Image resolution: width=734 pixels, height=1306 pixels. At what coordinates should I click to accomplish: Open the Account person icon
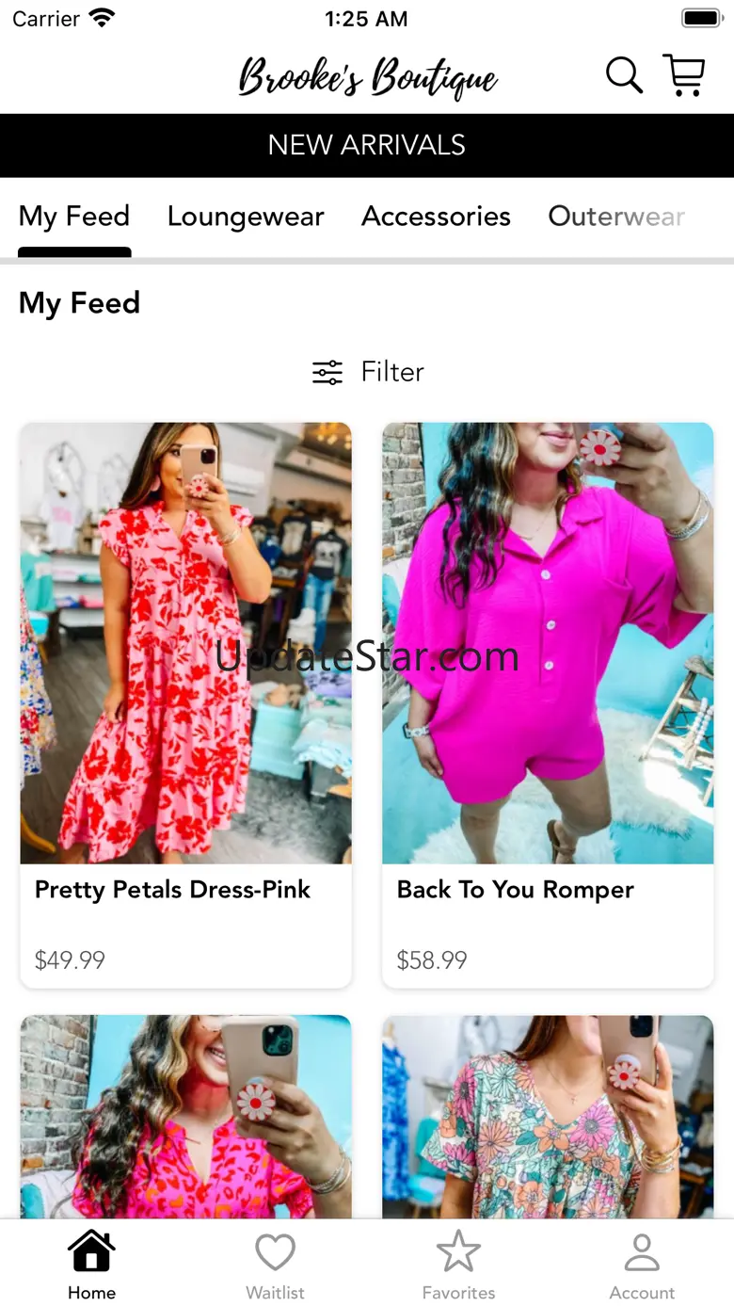pos(642,1252)
